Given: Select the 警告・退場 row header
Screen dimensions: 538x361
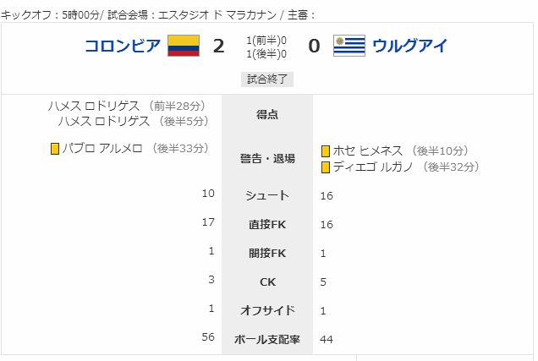Looking at the screenshot, I should point(267,158).
